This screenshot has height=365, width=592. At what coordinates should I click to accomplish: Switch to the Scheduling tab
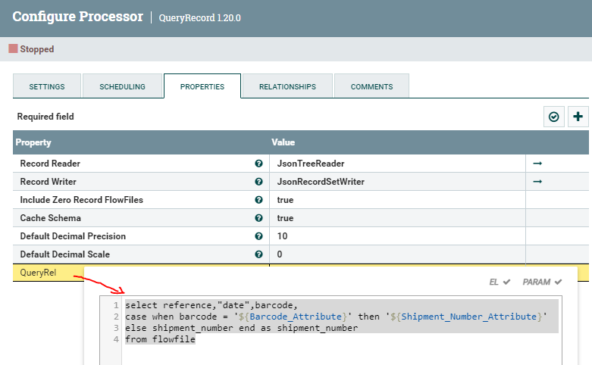tap(122, 87)
